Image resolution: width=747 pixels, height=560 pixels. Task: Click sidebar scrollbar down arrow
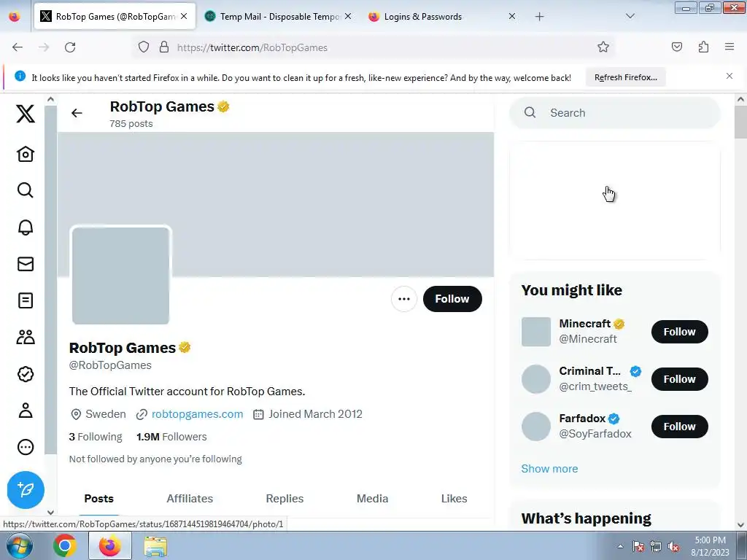click(51, 513)
